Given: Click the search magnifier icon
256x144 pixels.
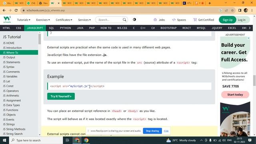Looking at the screenshot, I should click(124, 20).
